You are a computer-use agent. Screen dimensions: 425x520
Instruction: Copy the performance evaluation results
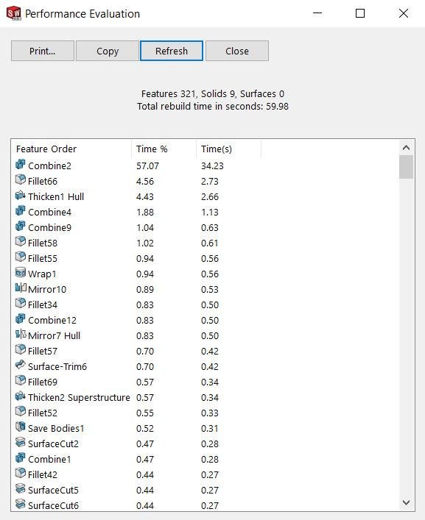tap(108, 51)
